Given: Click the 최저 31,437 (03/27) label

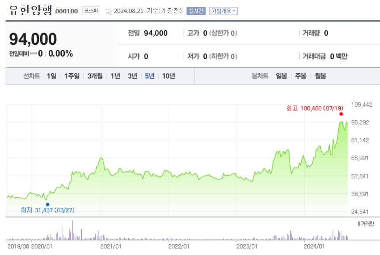Looking at the screenshot, I should pos(47,210).
